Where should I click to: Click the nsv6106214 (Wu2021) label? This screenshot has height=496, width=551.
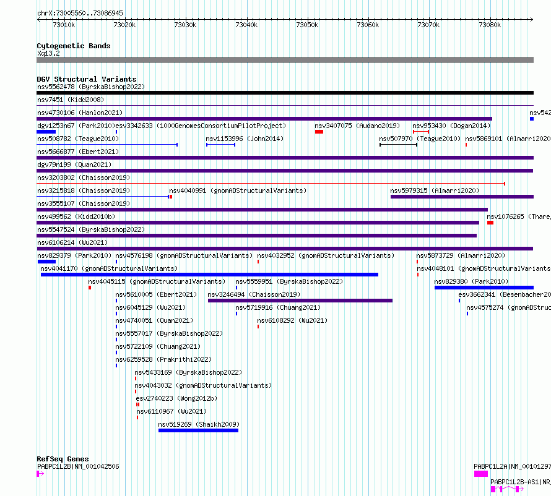pyautogui.click(x=72, y=242)
